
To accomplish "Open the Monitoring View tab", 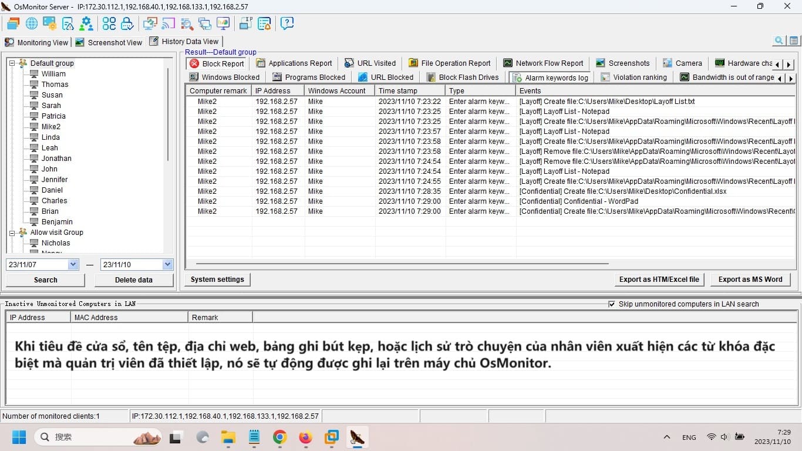I will pos(36,42).
